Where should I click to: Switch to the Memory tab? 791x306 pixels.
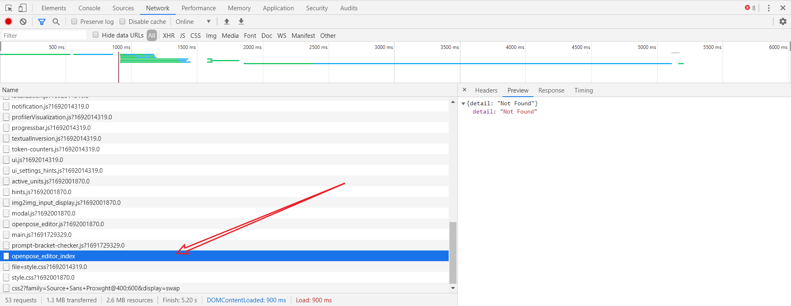pos(239,8)
